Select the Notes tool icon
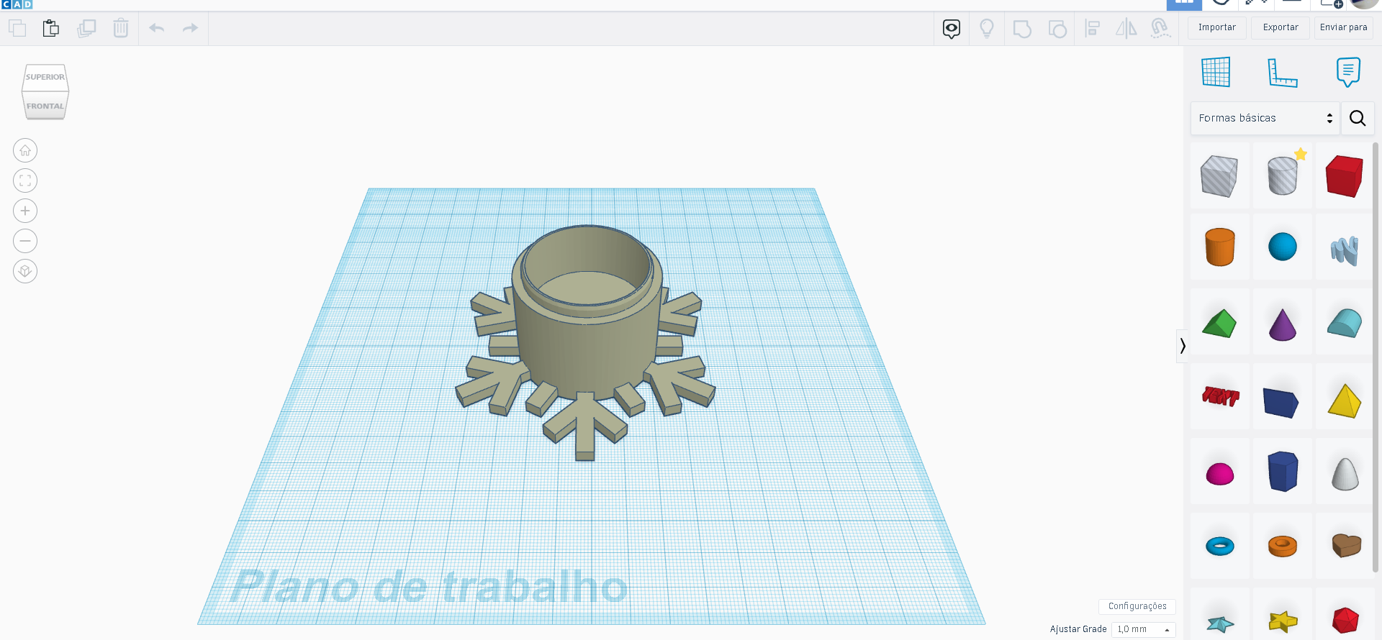Image resolution: width=1382 pixels, height=640 pixels. (1348, 72)
